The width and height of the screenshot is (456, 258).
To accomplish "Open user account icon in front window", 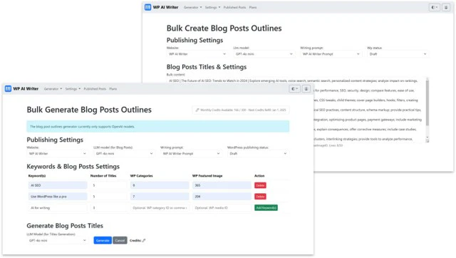I will click(x=306, y=88).
